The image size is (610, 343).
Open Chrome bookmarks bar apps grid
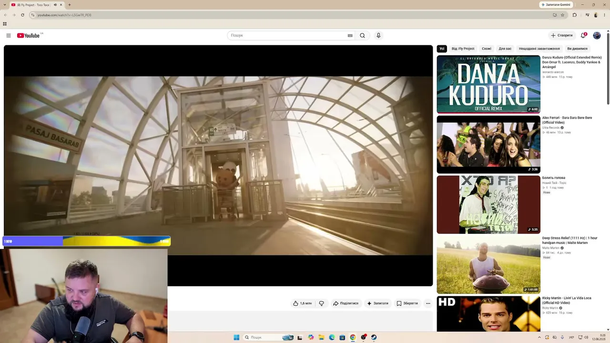[x=5, y=24]
